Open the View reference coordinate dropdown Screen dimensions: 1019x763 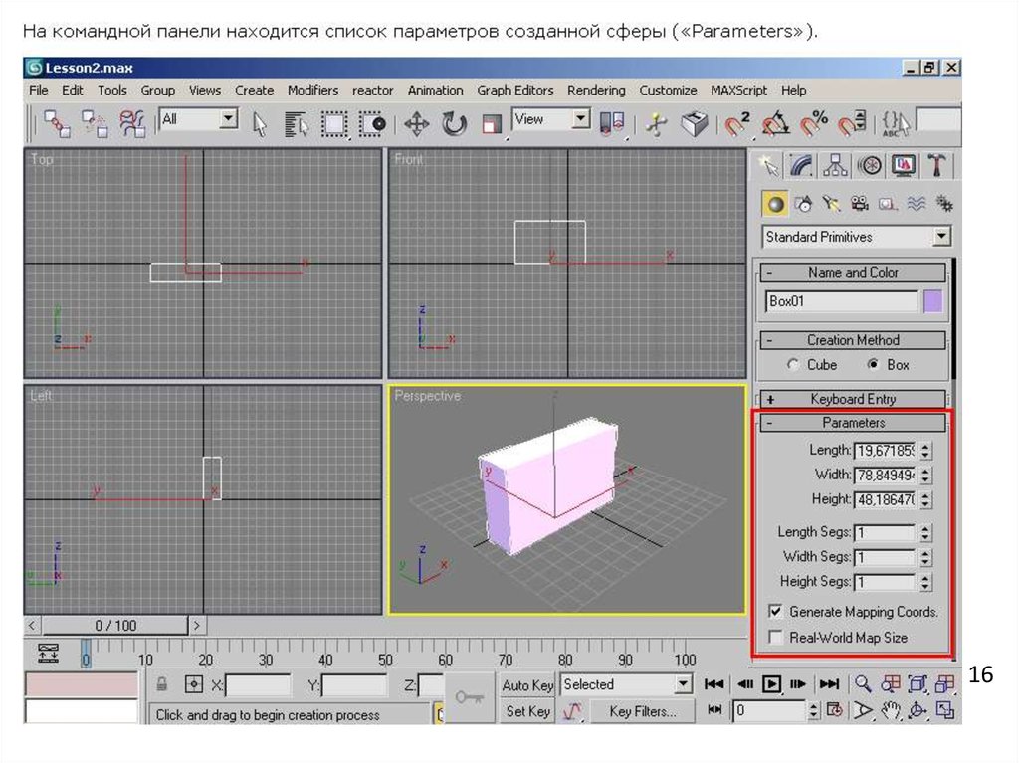pyautogui.click(x=581, y=120)
